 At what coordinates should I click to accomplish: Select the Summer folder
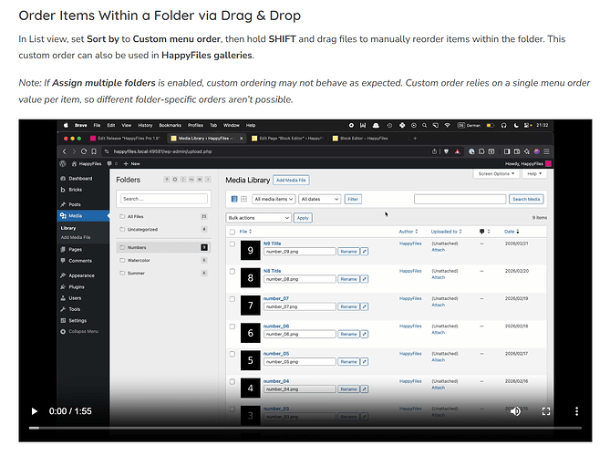coord(163,273)
